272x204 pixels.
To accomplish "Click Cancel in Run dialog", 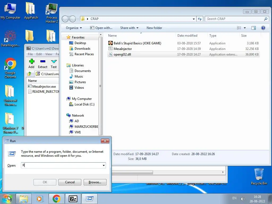I will click(70, 182).
